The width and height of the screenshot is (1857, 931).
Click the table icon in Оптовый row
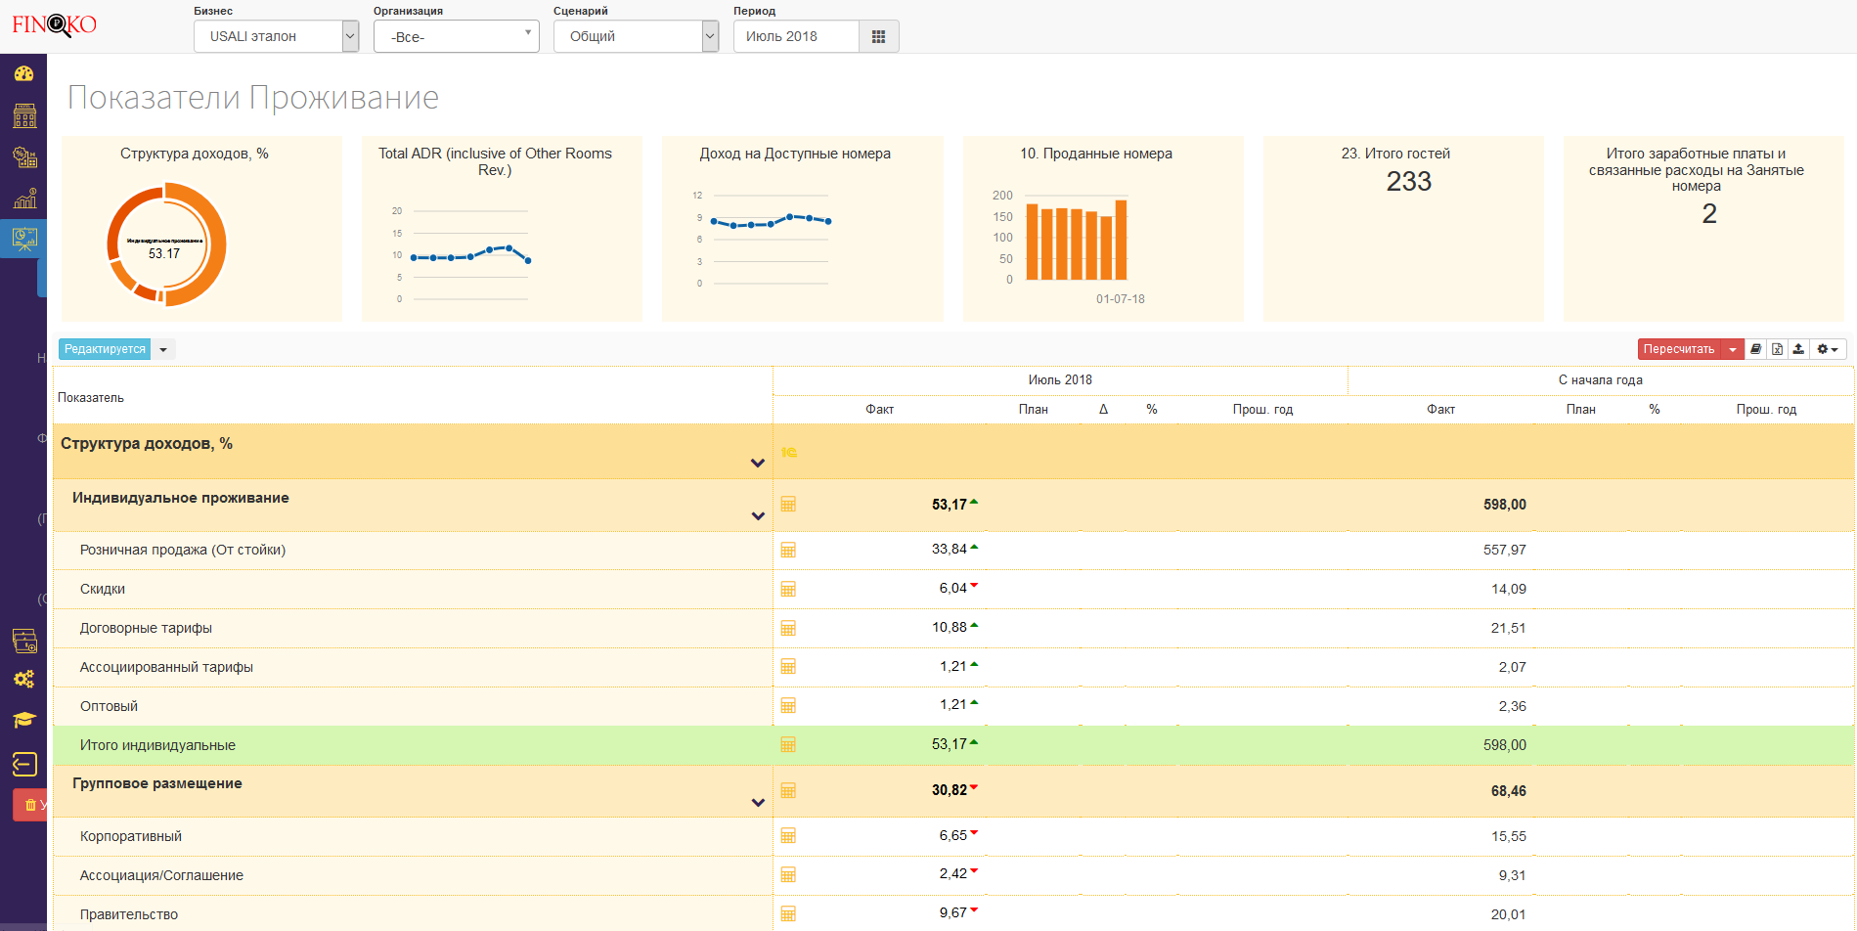click(788, 706)
